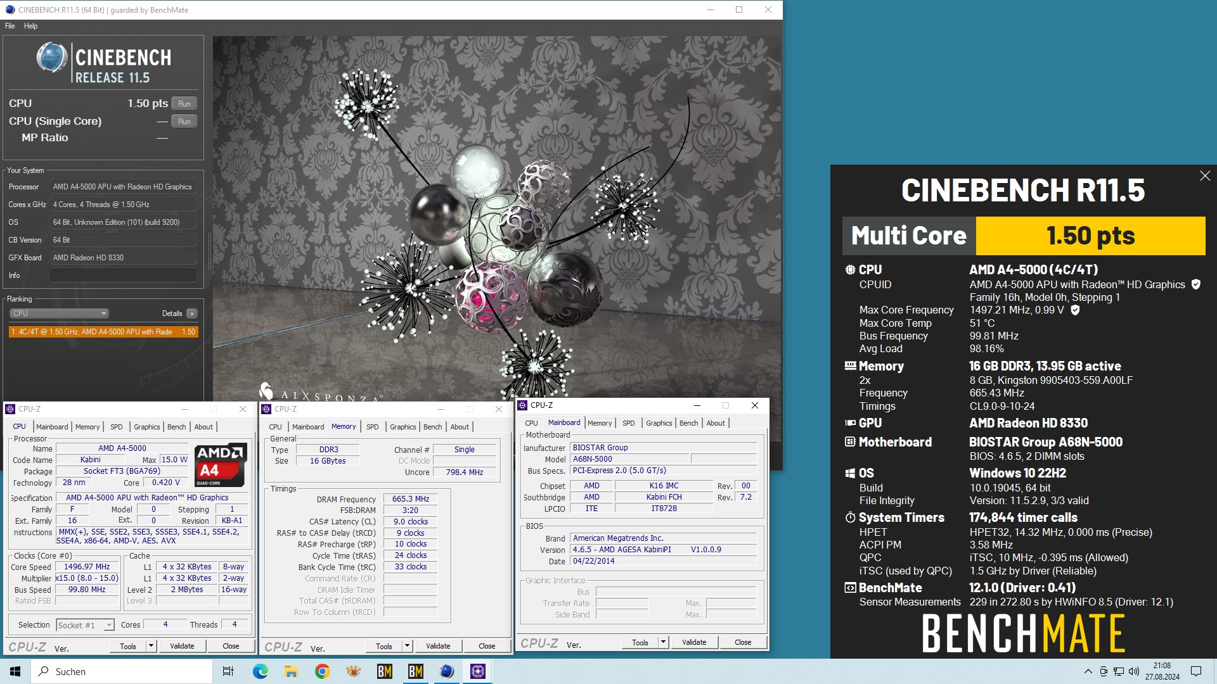This screenshot has height=684, width=1217.
Task: Click Validate in right CPU-Z window
Action: point(694,642)
